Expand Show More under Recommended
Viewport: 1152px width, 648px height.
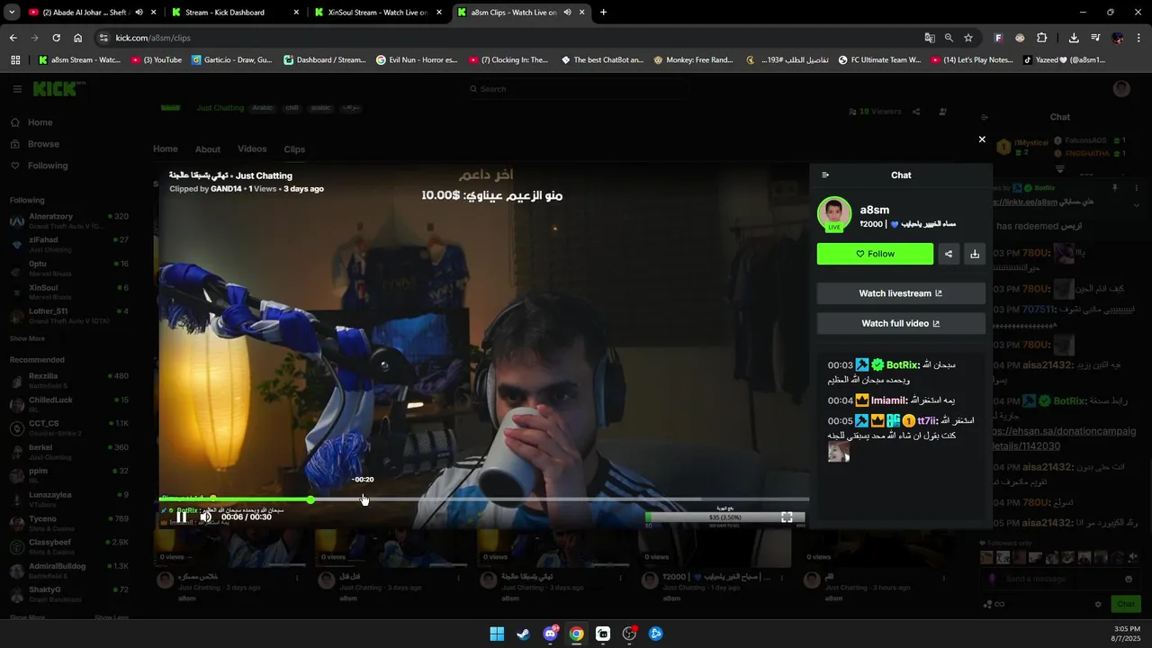pyautogui.click(x=27, y=617)
